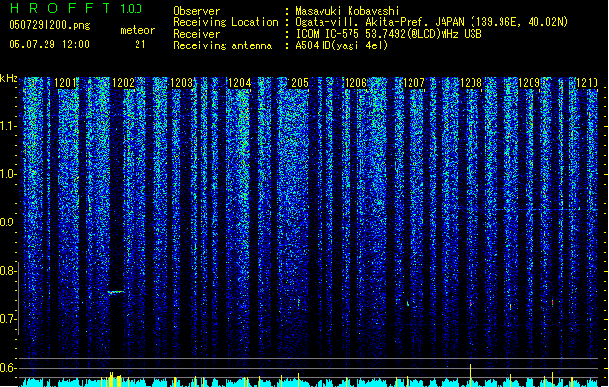609x387 pixels.
Task: Click the 1210 time marker
Action: [587, 83]
